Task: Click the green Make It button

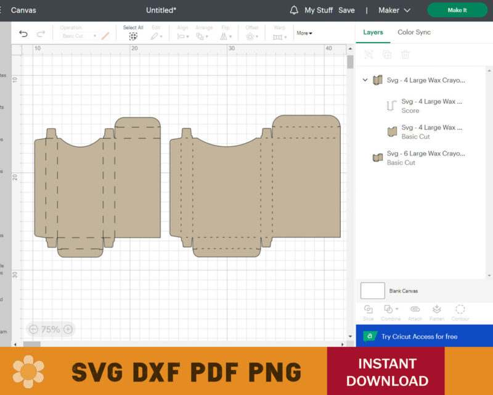Action: [x=457, y=10]
